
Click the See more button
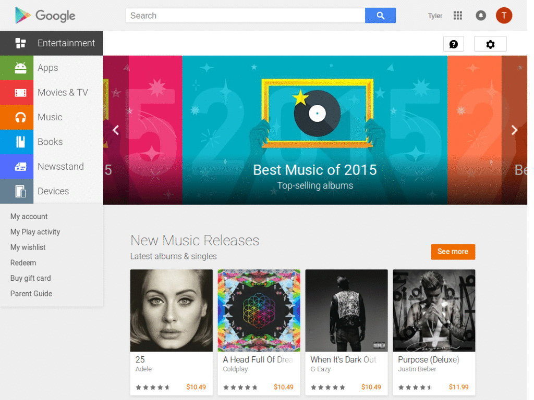[453, 252]
